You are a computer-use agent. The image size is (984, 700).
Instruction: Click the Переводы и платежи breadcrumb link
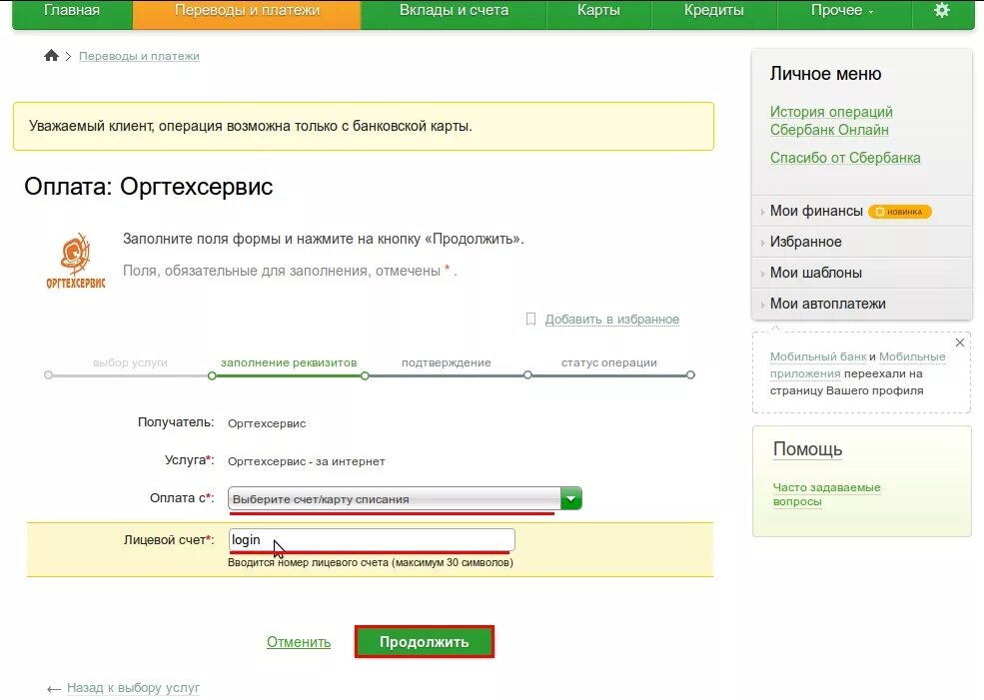[x=139, y=56]
